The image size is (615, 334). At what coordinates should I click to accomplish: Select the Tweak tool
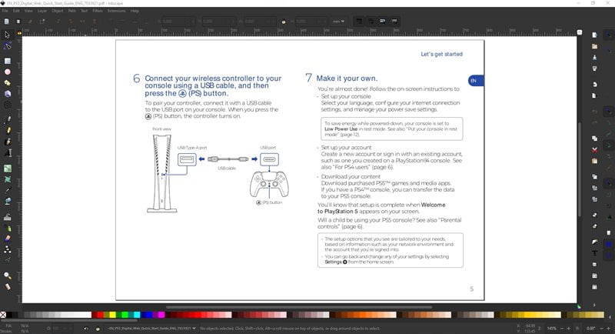click(x=7, y=217)
